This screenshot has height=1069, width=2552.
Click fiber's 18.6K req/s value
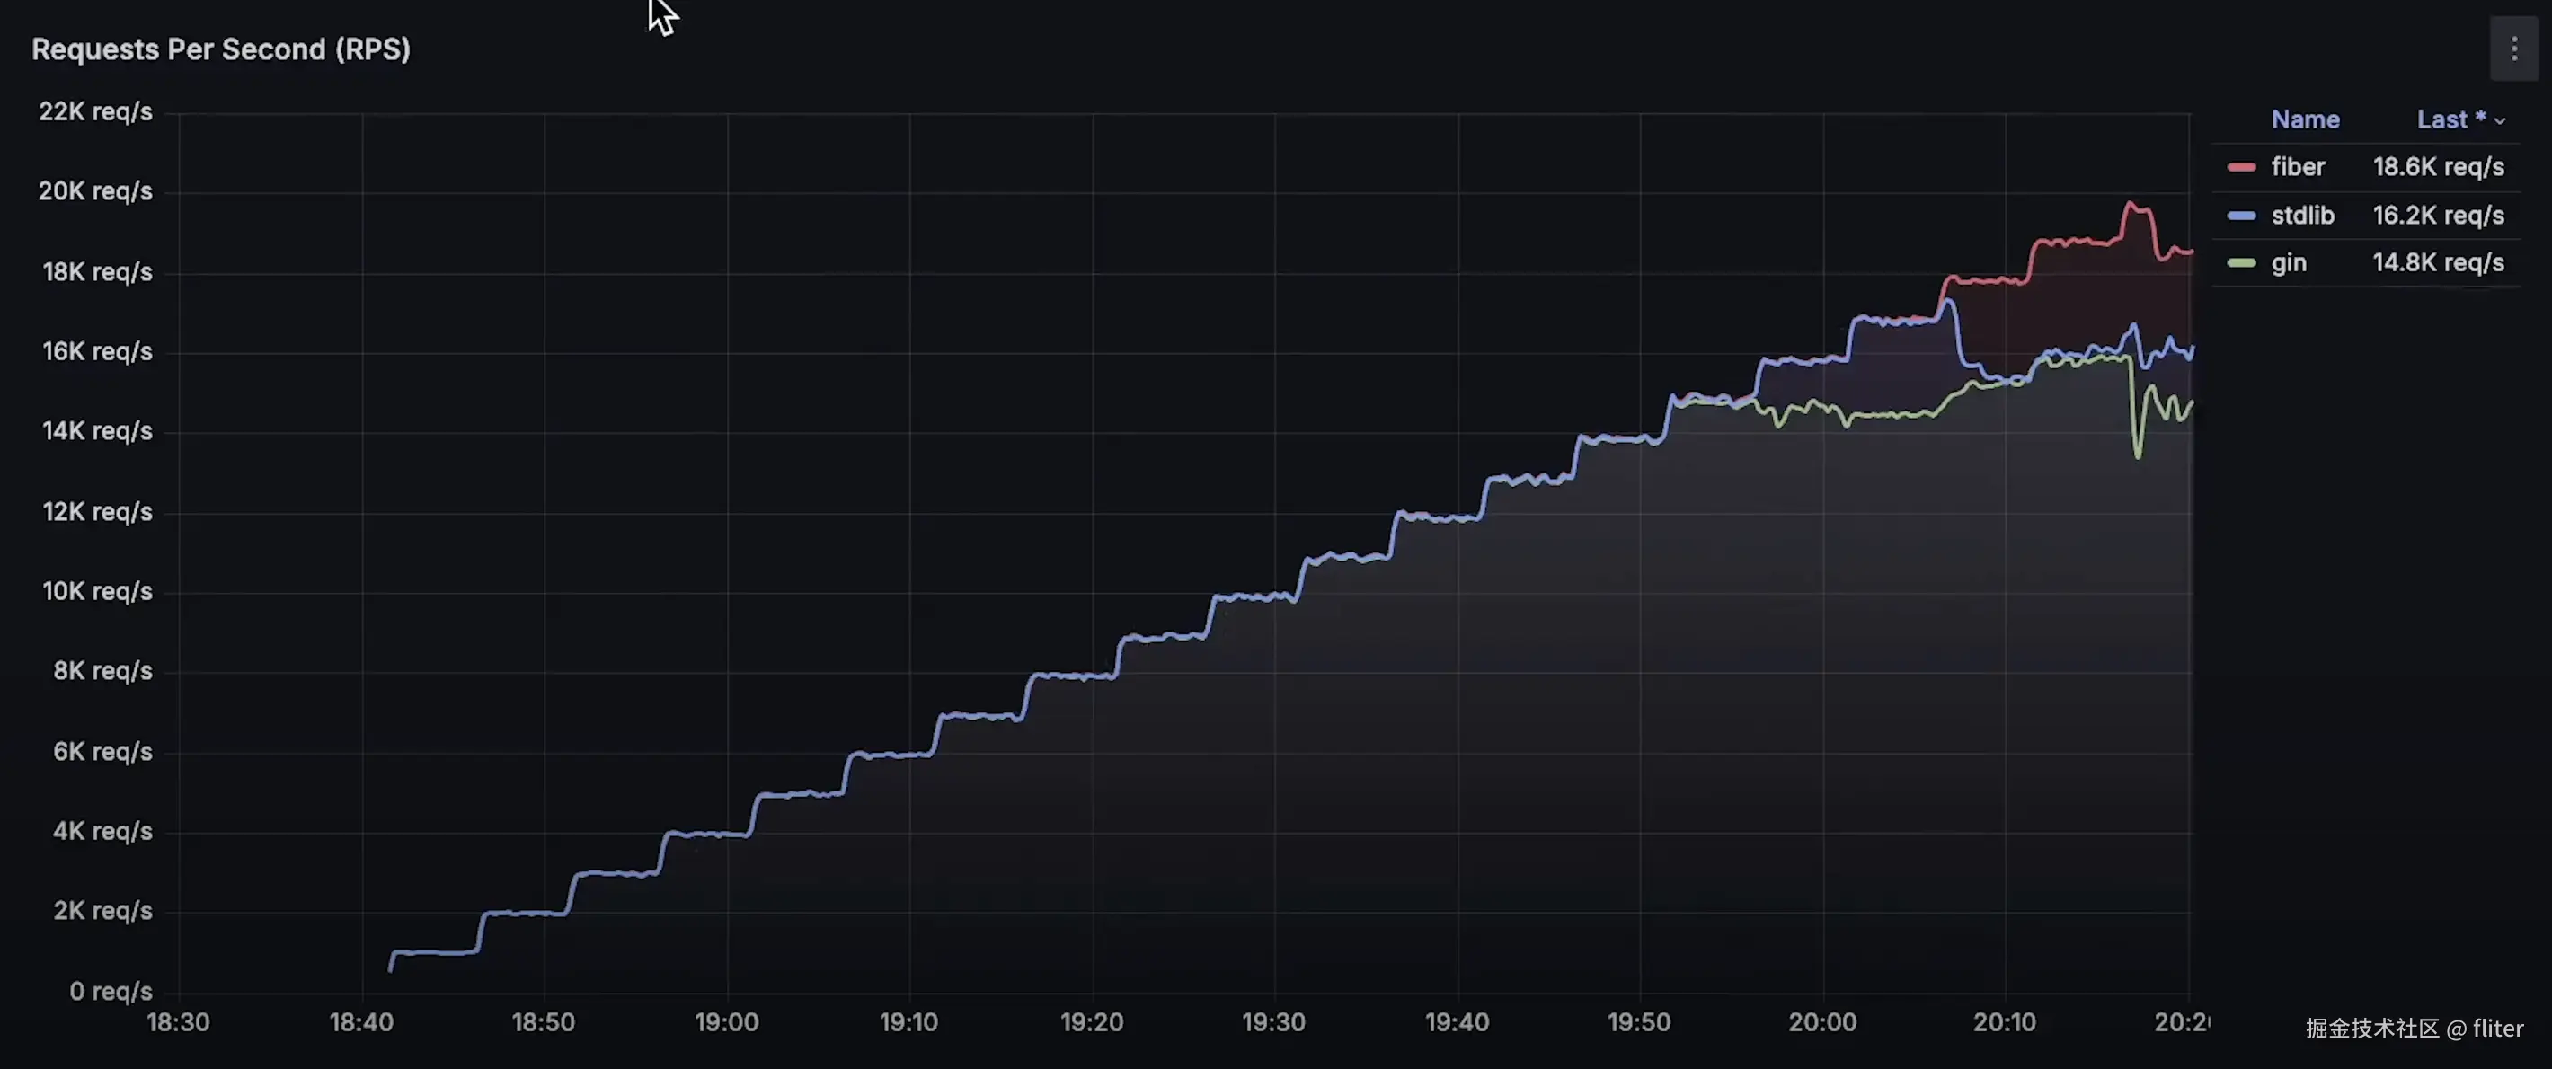(2438, 167)
